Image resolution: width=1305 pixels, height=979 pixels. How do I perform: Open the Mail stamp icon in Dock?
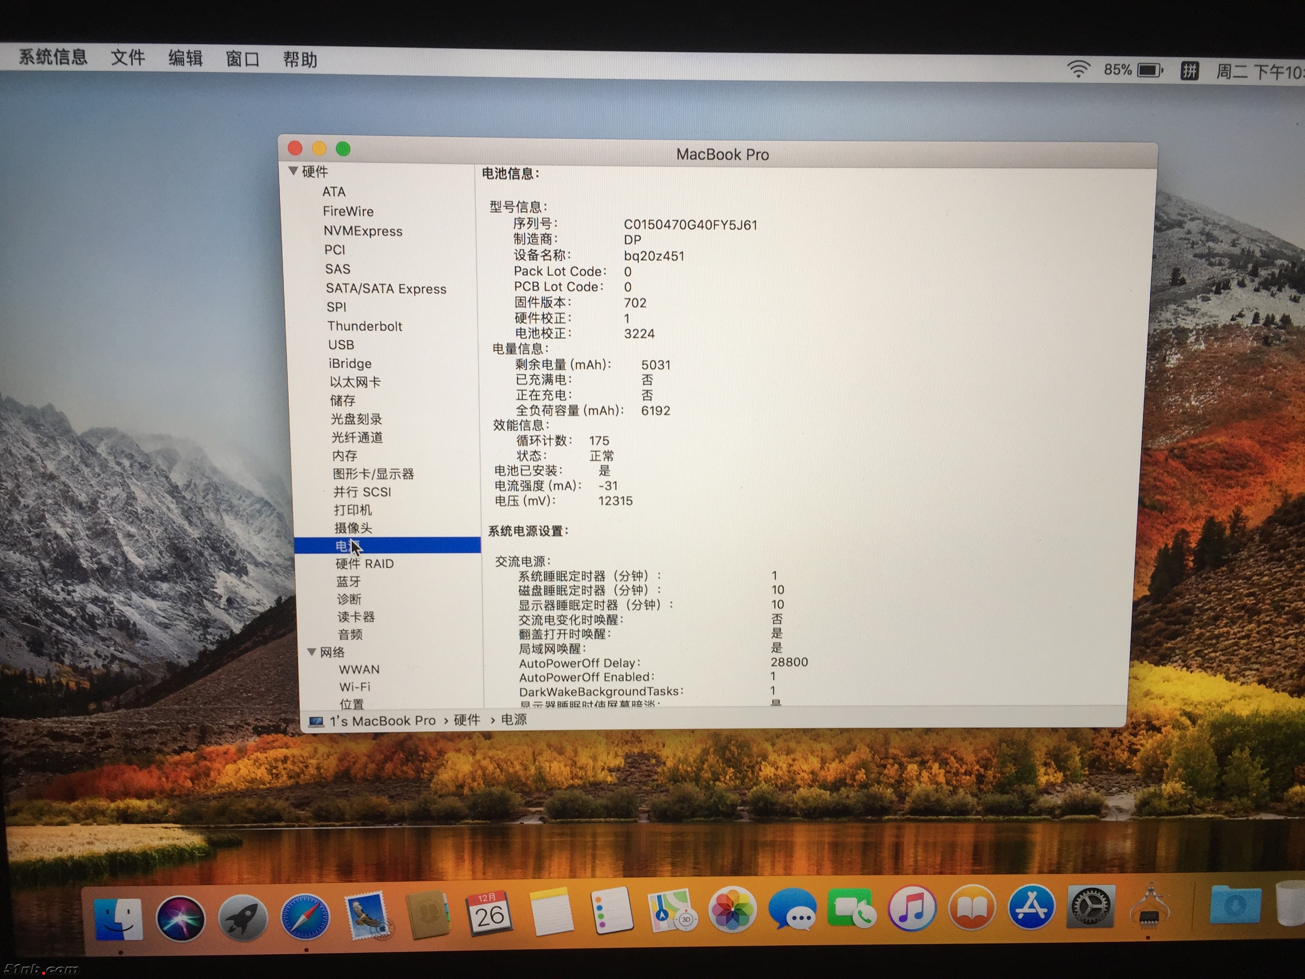pyautogui.click(x=367, y=916)
